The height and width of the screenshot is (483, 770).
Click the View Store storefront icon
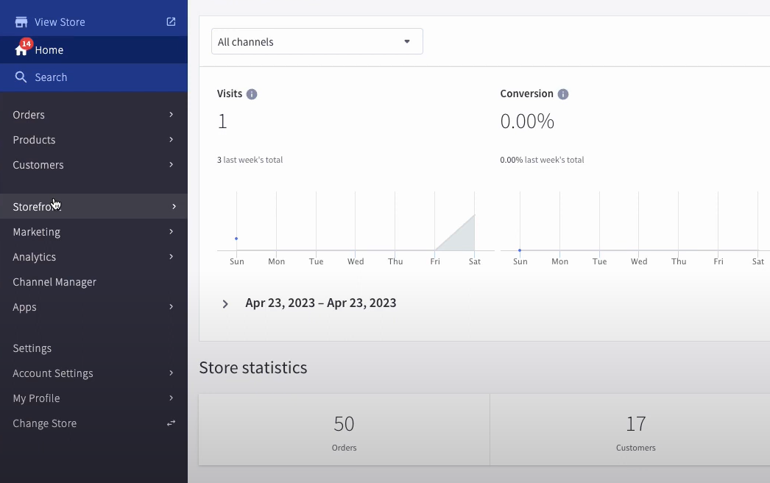click(21, 22)
